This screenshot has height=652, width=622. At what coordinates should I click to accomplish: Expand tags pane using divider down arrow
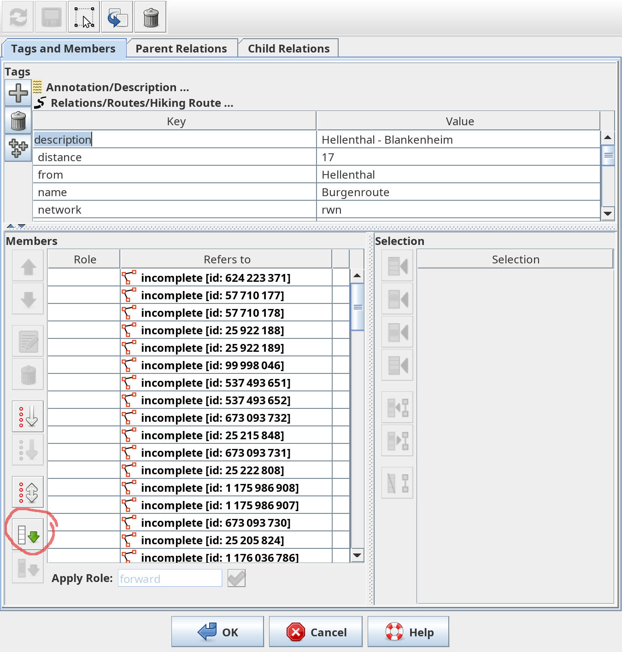coord(21,227)
